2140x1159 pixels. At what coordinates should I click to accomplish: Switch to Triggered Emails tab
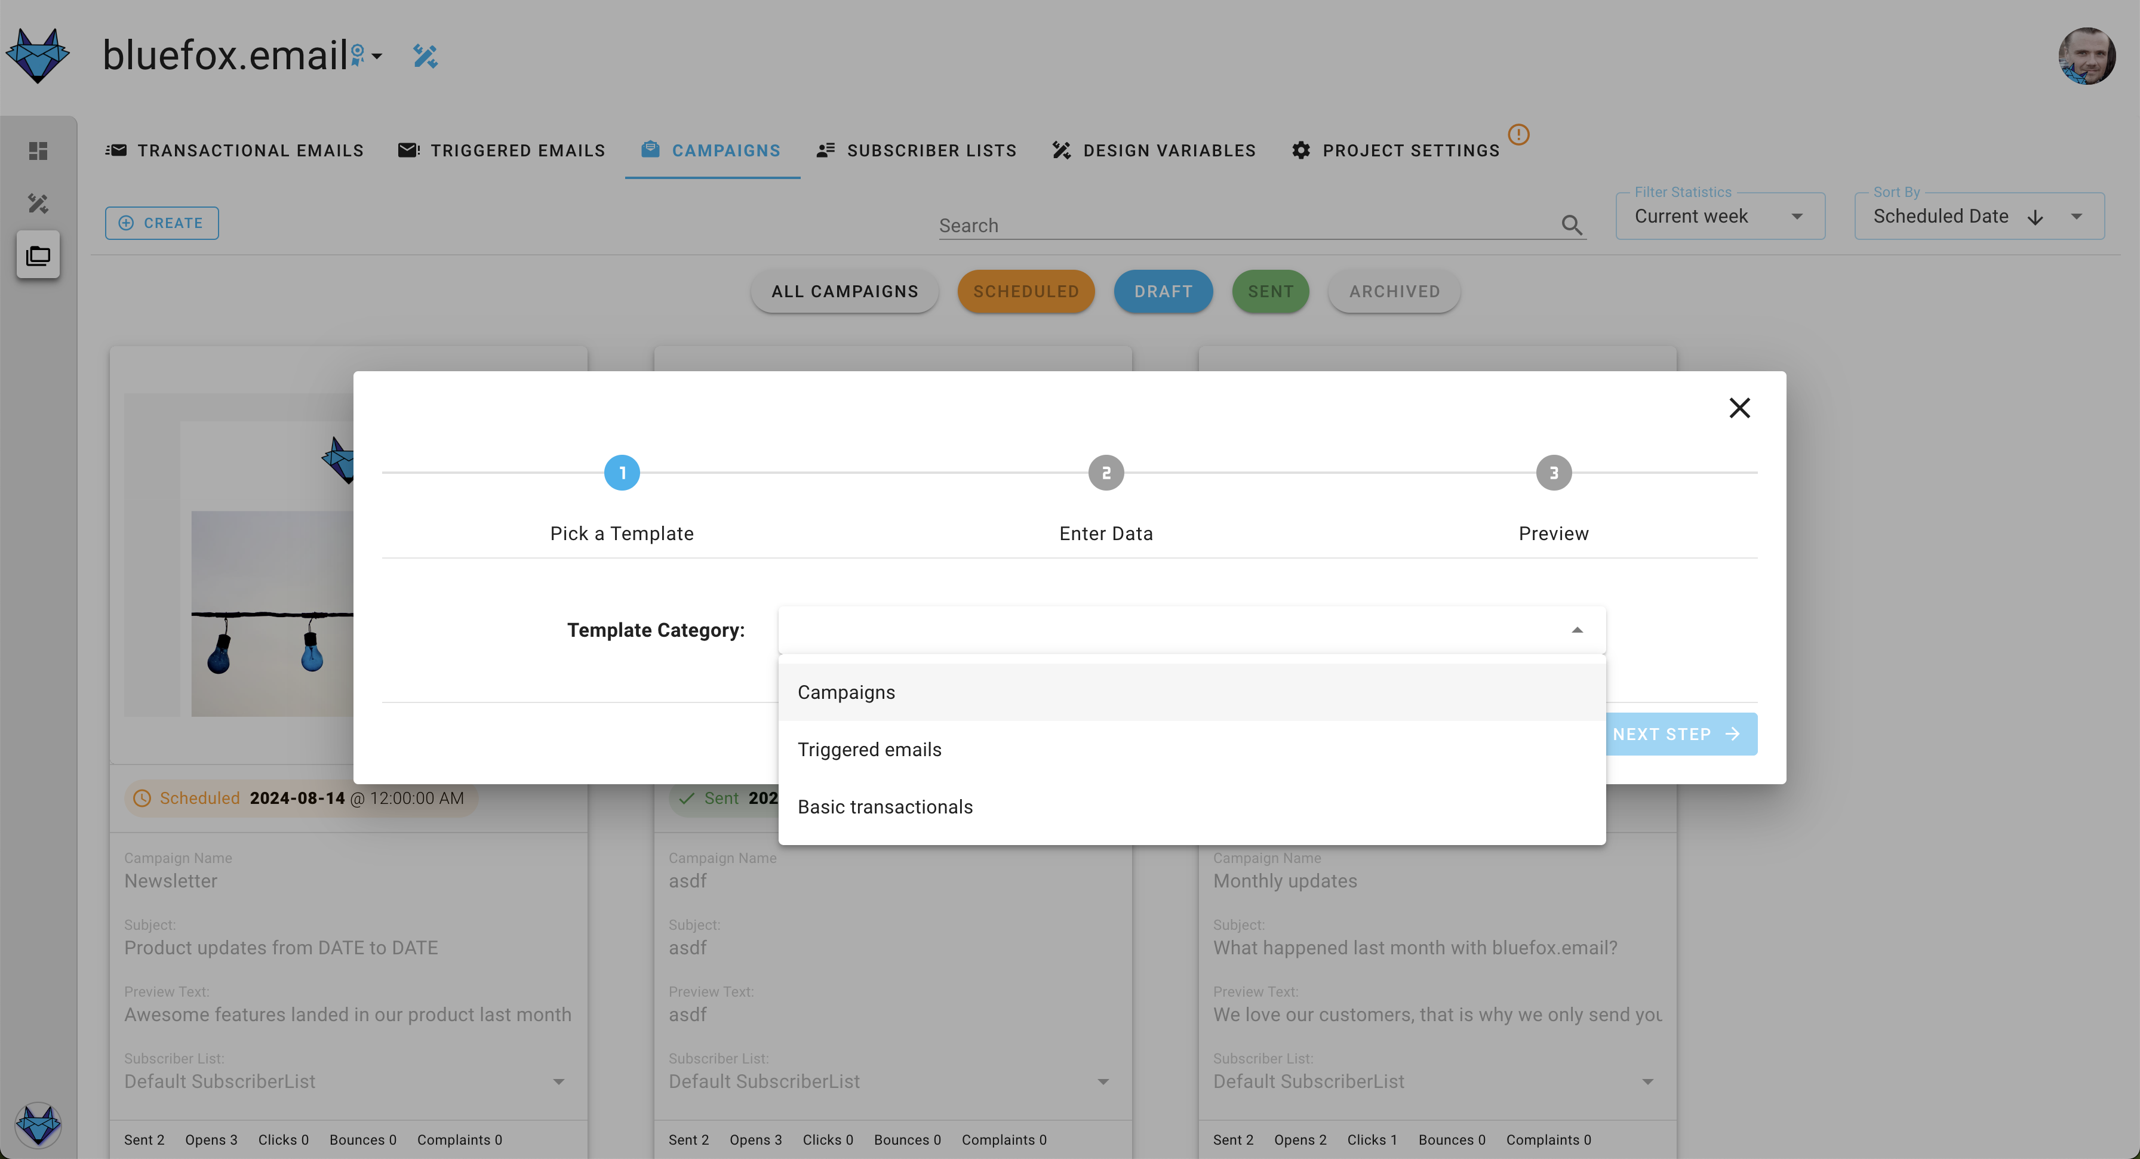(502, 150)
